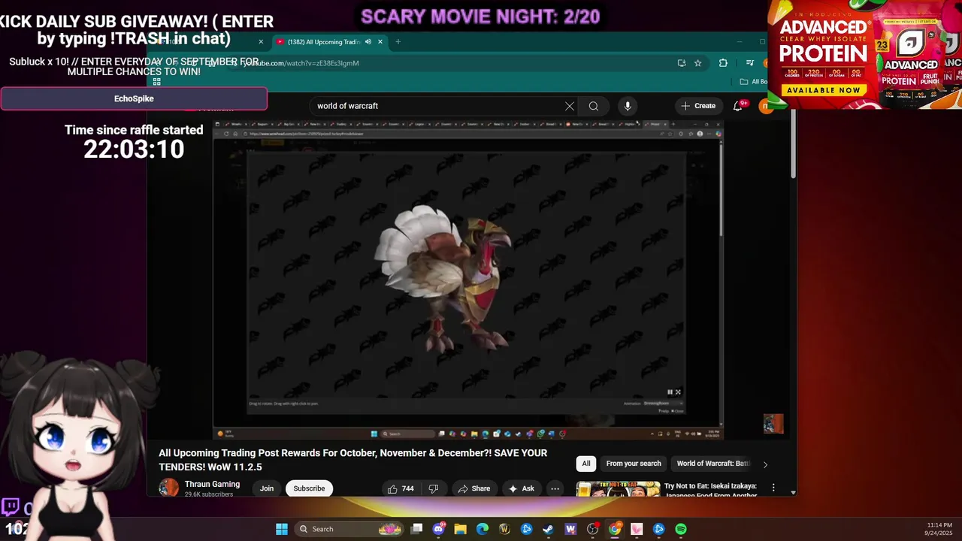The height and width of the screenshot is (541, 962).
Task: Click the Ask button under video
Action: pos(522,488)
